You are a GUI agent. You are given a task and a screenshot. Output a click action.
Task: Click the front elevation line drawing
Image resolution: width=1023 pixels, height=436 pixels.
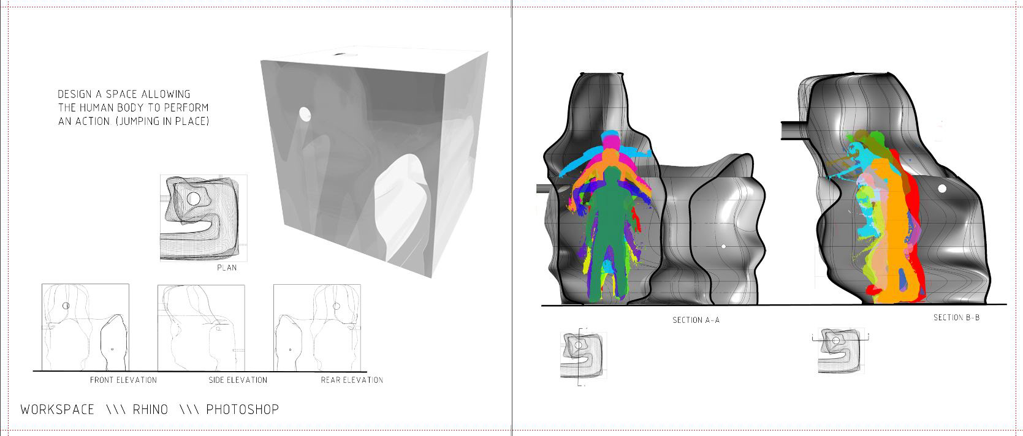point(85,327)
